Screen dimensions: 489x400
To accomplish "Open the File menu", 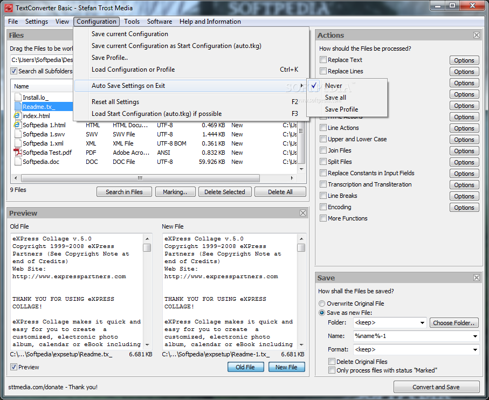I will click(x=13, y=22).
